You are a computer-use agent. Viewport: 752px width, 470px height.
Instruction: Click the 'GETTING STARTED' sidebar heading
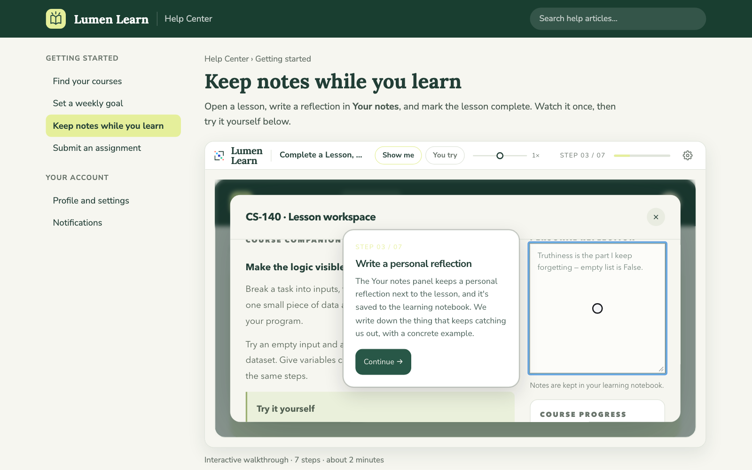tap(82, 58)
